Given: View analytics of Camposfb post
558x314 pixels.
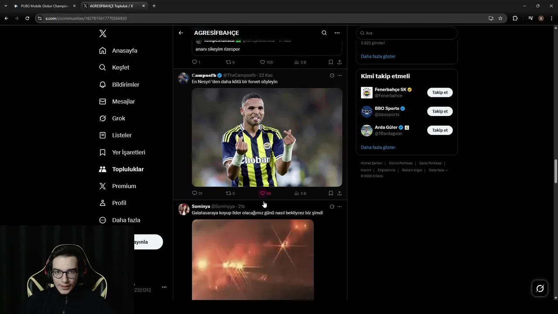Looking at the screenshot, I should point(300,193).
